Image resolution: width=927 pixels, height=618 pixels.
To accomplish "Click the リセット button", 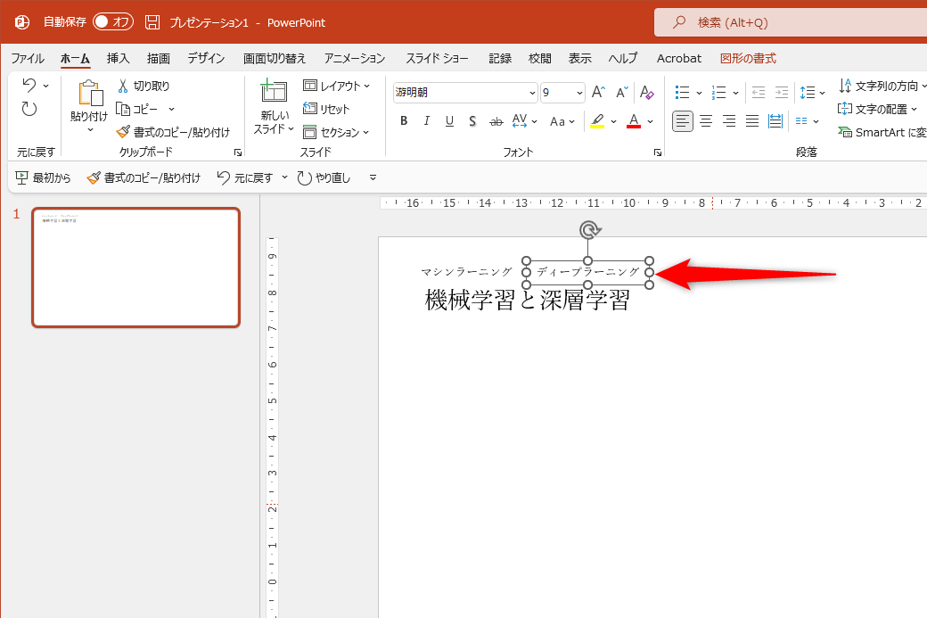I will tap(326, 109).
